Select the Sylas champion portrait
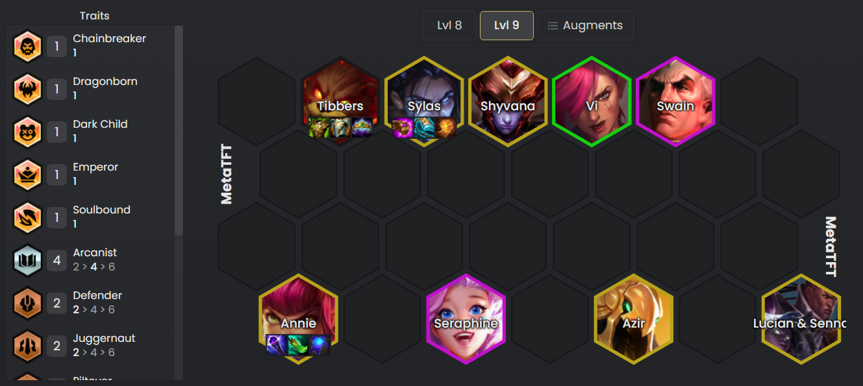Viewport: 863px width, 386px height. tap(424, 101)
